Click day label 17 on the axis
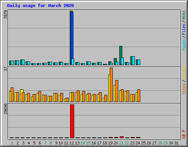The image size is (188, 147). click(x=99, y=143)
